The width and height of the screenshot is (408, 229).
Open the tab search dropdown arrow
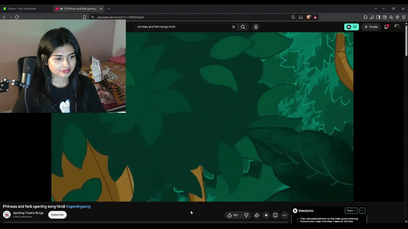[x=376, y=9]
